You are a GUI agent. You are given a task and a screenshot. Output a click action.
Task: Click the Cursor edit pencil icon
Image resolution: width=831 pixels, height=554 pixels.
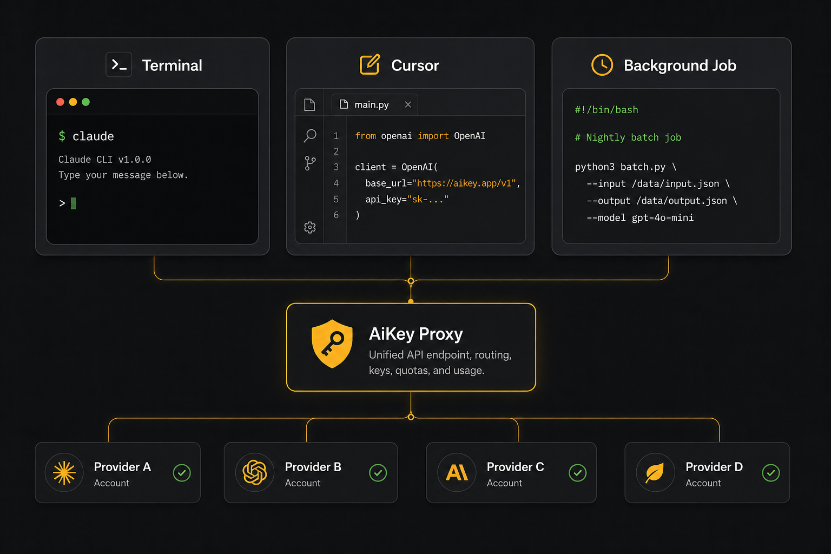370,64
